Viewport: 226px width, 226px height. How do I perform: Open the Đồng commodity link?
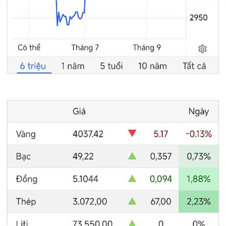click(x=26, y=179)
